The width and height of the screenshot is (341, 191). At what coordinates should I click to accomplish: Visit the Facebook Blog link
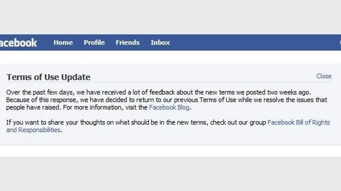pyautogui.click(x=169, y=107)
